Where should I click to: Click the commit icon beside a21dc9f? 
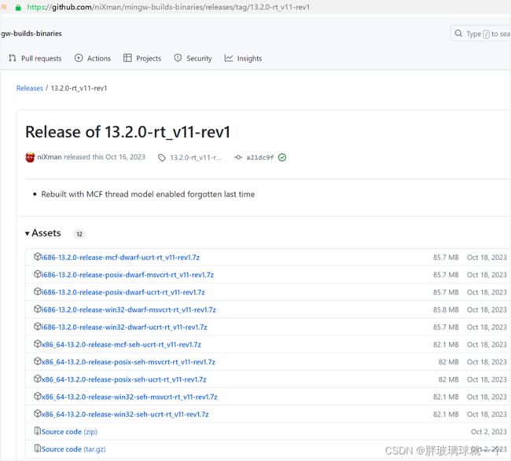[238, 158]
